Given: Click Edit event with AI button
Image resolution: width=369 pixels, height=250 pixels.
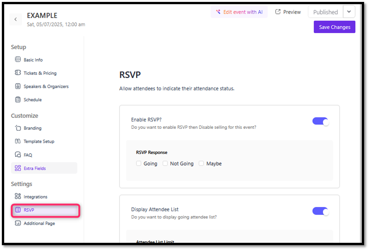Looking at the screenshot, I should tap(239, 12).
